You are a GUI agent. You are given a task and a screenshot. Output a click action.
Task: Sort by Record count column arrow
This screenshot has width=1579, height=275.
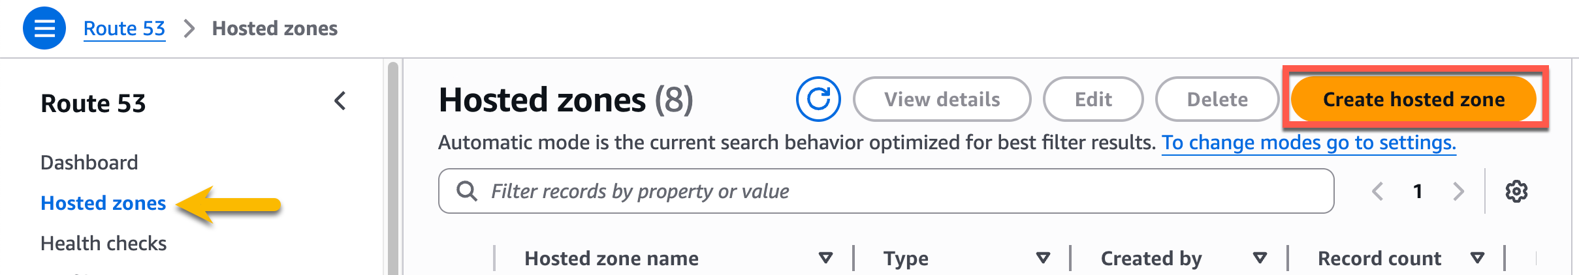pyautogui.click(x=1477, y=258)
